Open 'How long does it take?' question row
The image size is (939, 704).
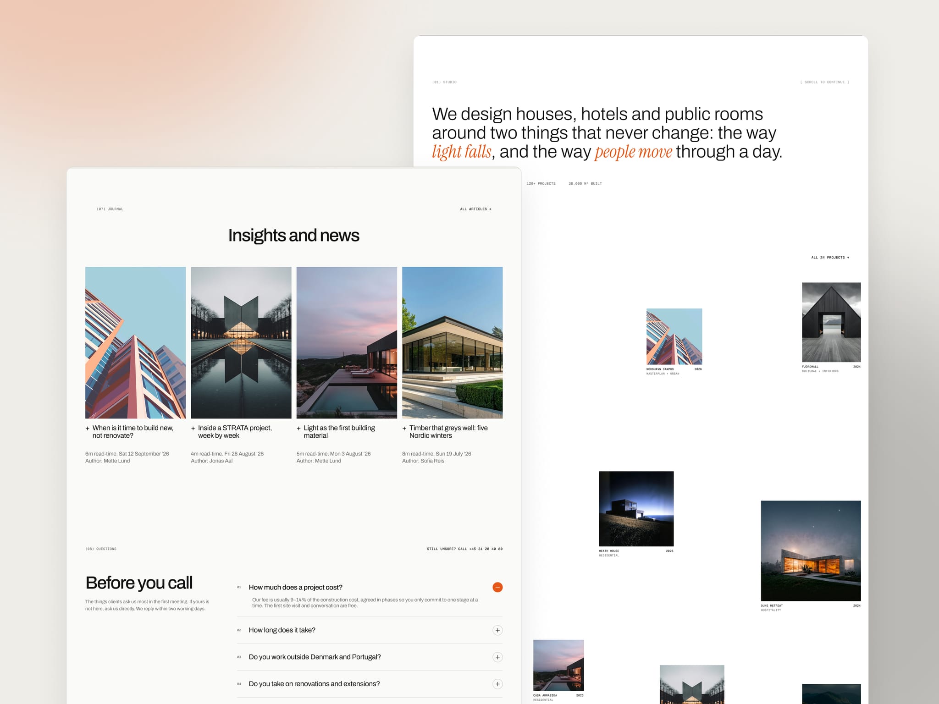pos(370,630)
